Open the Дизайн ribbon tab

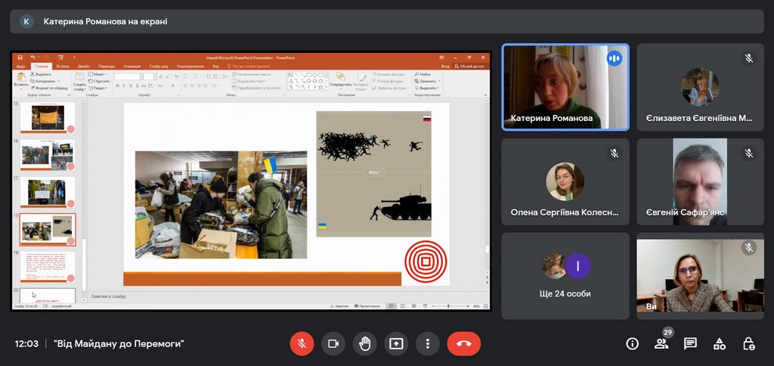click(x=83, y=67)
